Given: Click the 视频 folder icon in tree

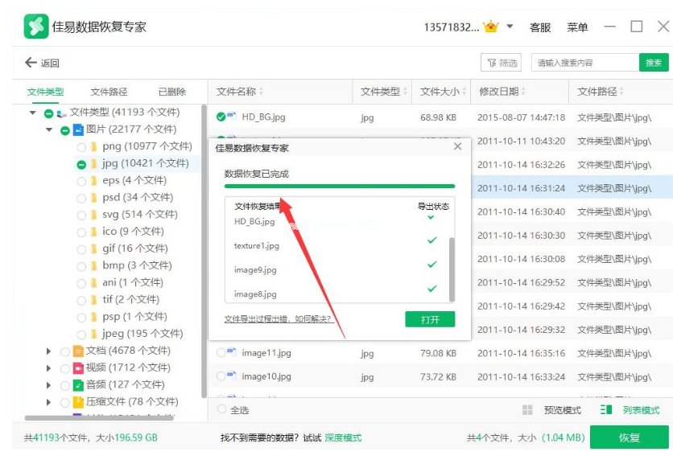Looking at the screenshot, I should coord(78,368).
